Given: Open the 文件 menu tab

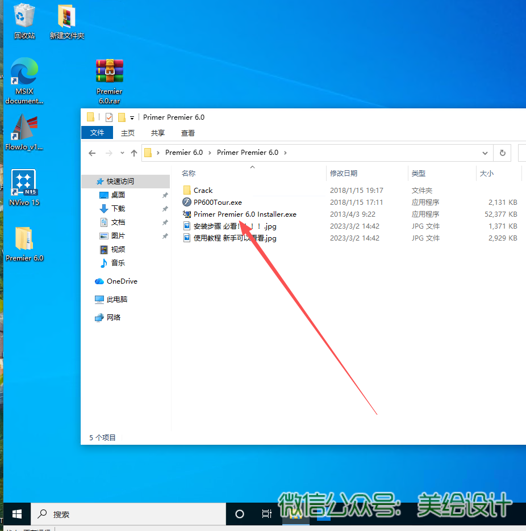Looking at the screenshot, I should (97, 133).
